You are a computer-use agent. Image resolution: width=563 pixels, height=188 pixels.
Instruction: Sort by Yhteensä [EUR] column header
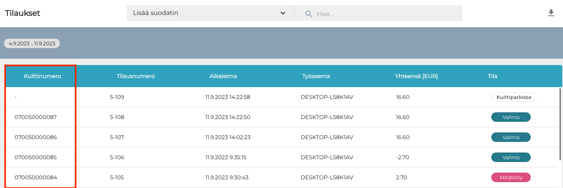(x=416, y=76)
